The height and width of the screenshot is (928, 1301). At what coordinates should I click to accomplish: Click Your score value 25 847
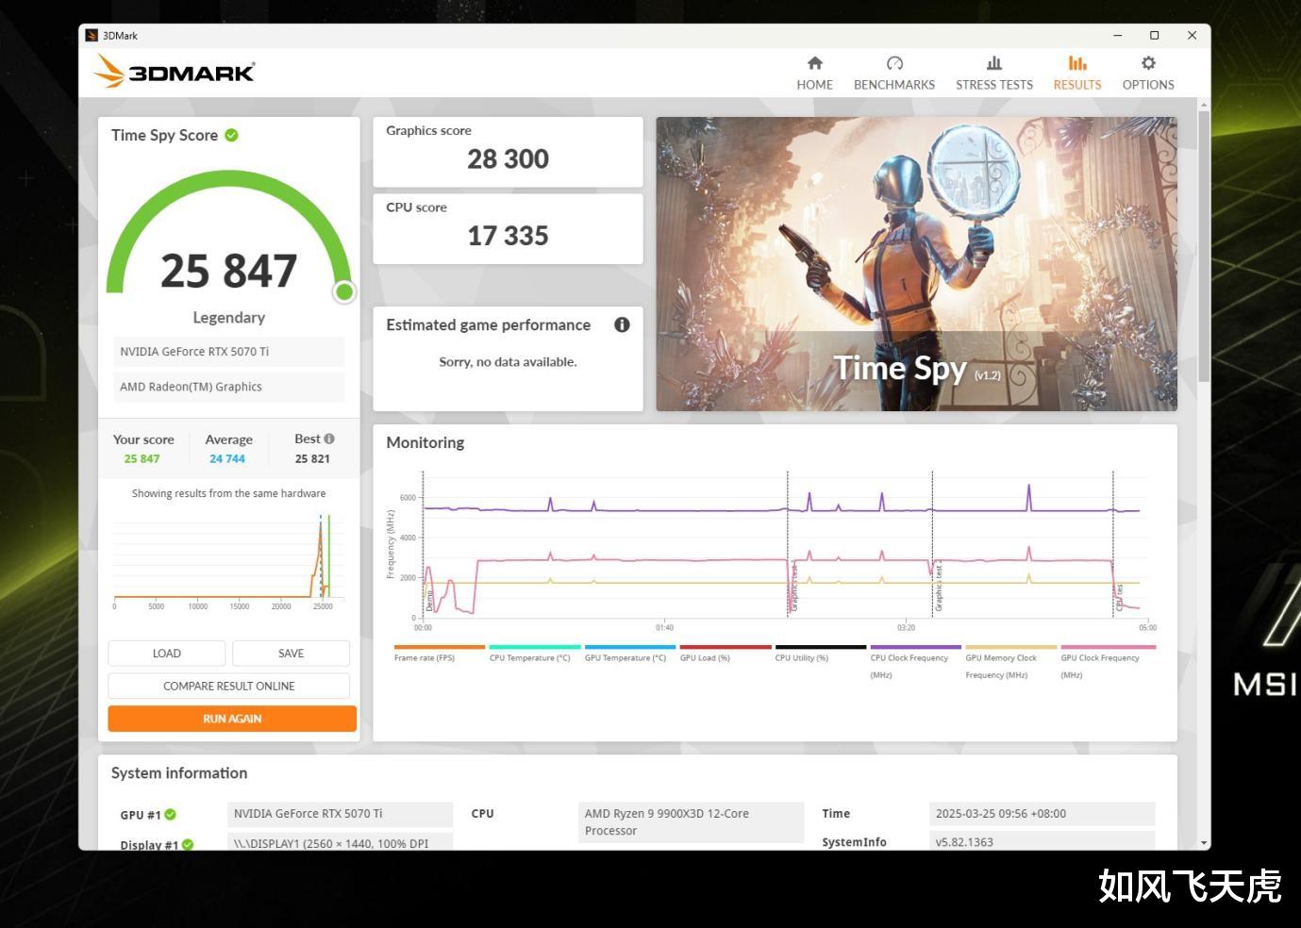click(x=142, y=459)
